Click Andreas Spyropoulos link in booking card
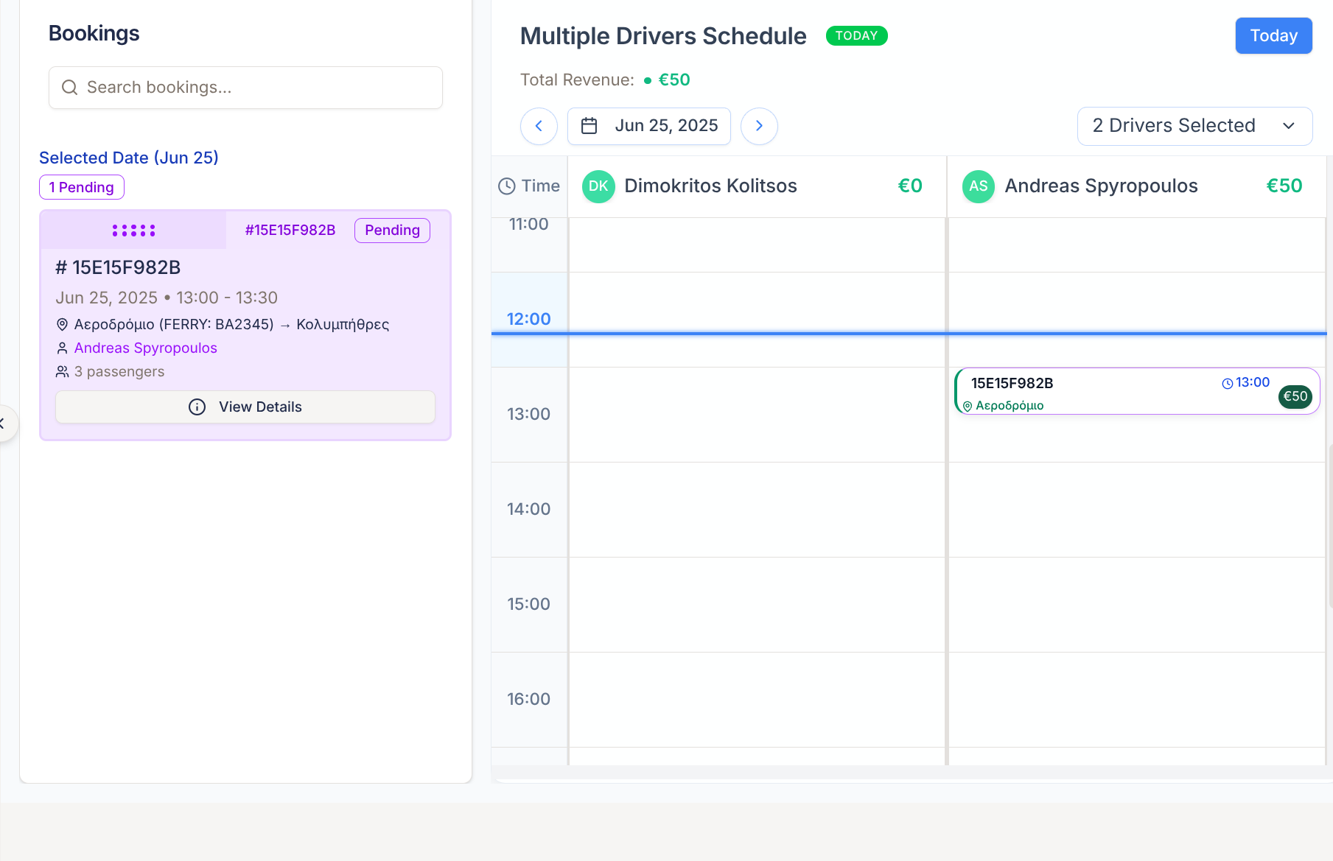This screenshot has width=1333, height=861. coord(145,348)
